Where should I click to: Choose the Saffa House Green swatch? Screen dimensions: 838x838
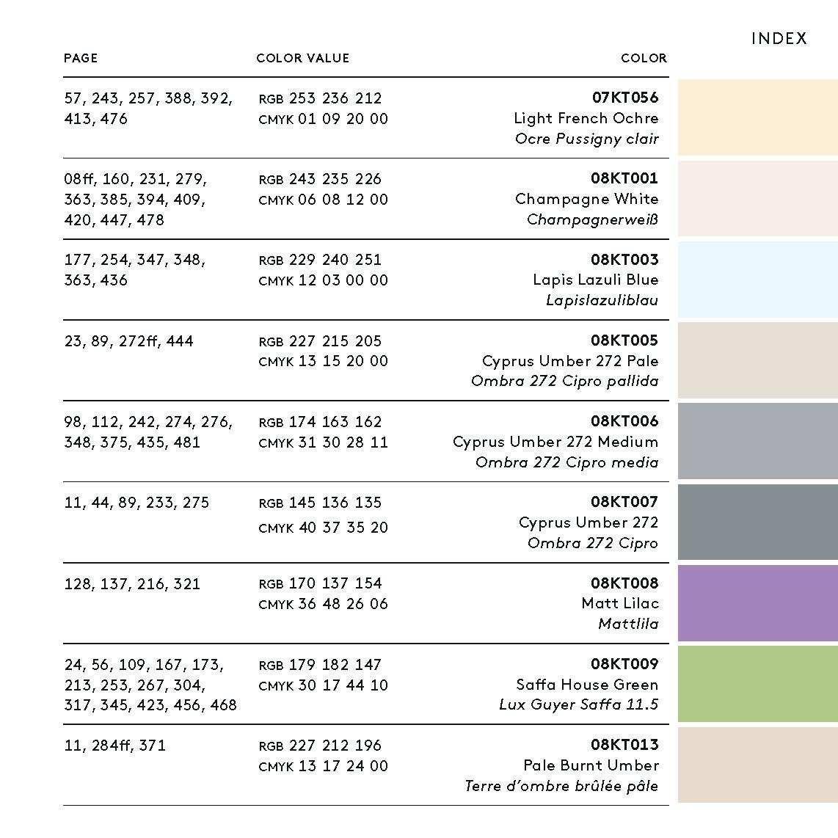[757, 684]
